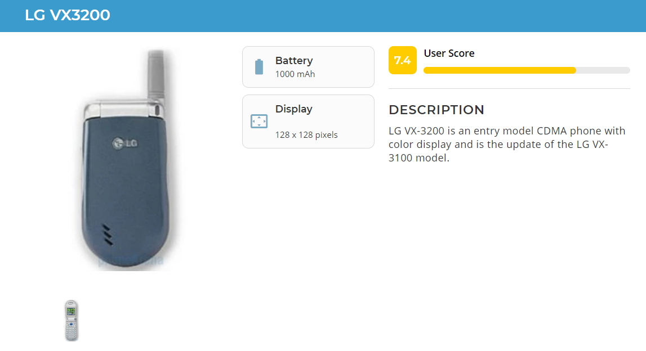Click the LG logo on the phone
The height and width of the screenshot is (351, 646).
click(124, 142)
